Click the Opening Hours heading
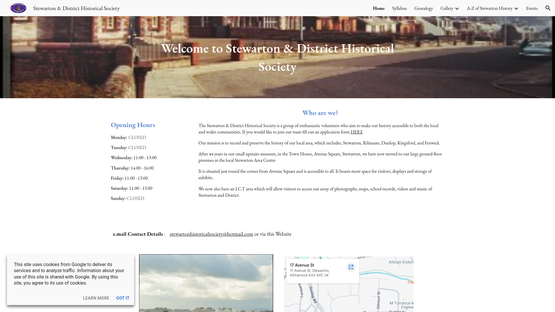The width and height of the screenshot is (555, 312). click(133, 125)
